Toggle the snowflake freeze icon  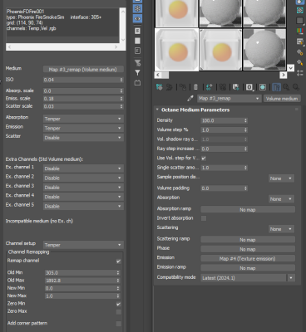coord(137,8)
